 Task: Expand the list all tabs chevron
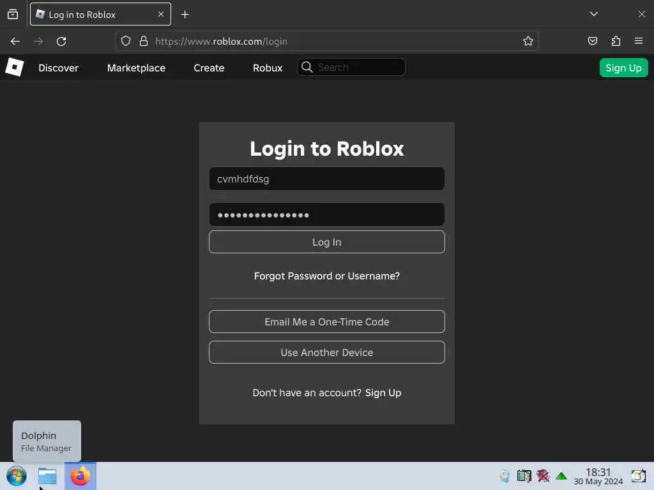[594, 14]
